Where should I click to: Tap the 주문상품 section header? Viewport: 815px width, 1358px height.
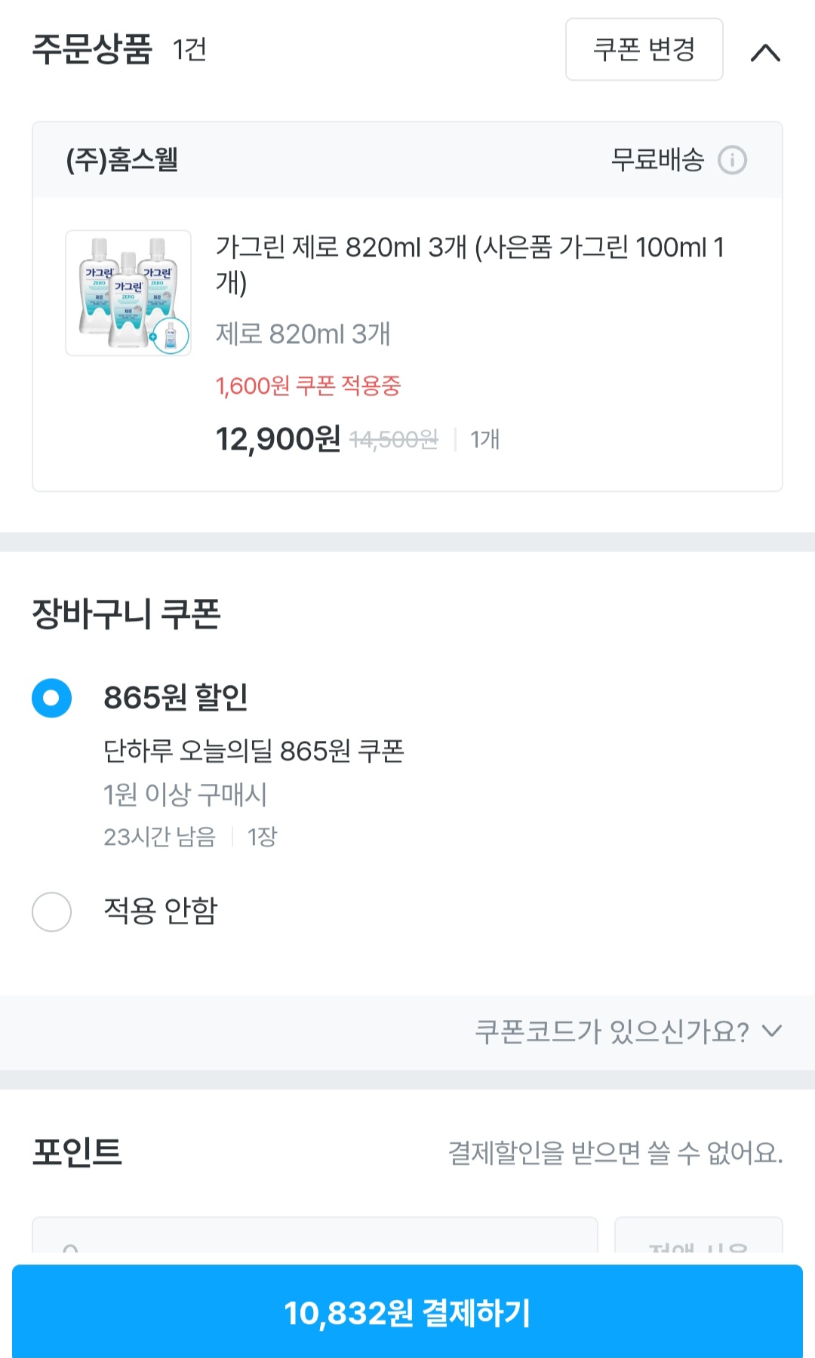click(92, 50)
